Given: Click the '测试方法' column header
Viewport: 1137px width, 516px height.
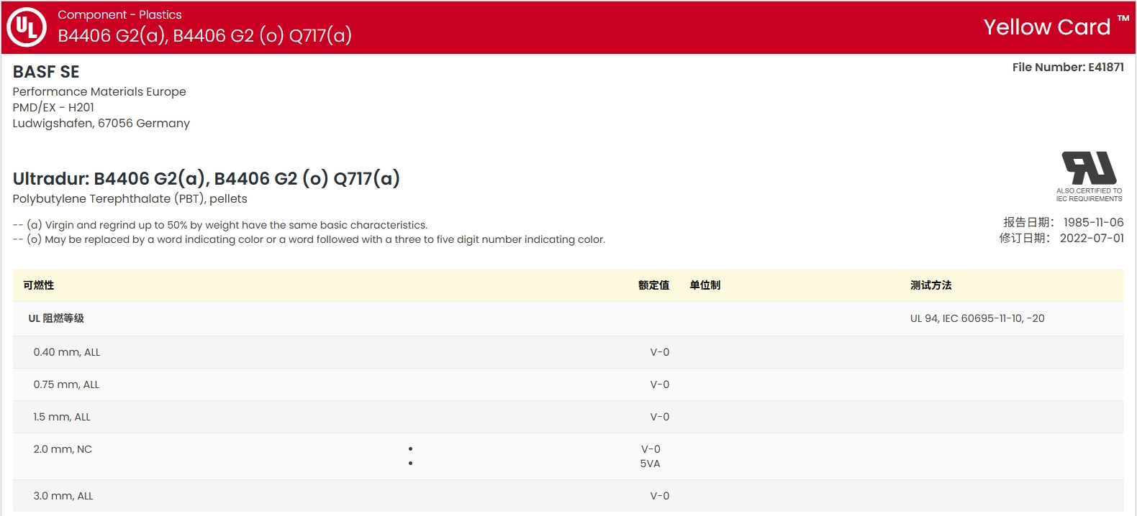Looking at the screenshot, I should 930,285.
